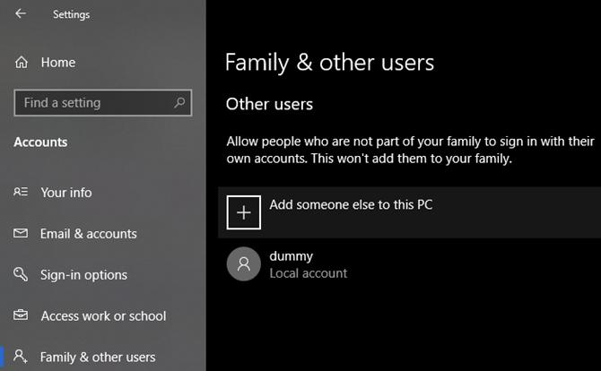Focus the Find a setting search box
The width and height of the screenshot is (601, 371).
(x=103, y=103)
